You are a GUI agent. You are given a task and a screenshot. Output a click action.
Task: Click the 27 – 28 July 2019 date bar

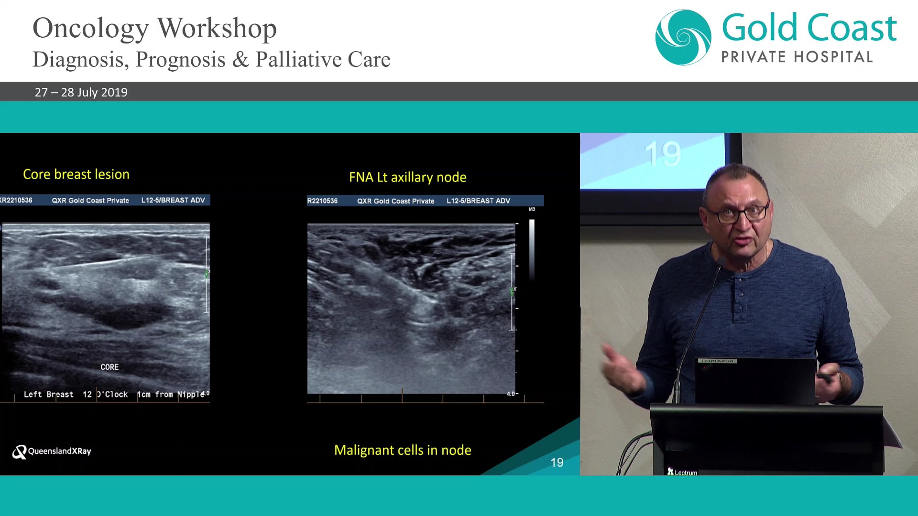pyautogui.click(x=80, y=92)
